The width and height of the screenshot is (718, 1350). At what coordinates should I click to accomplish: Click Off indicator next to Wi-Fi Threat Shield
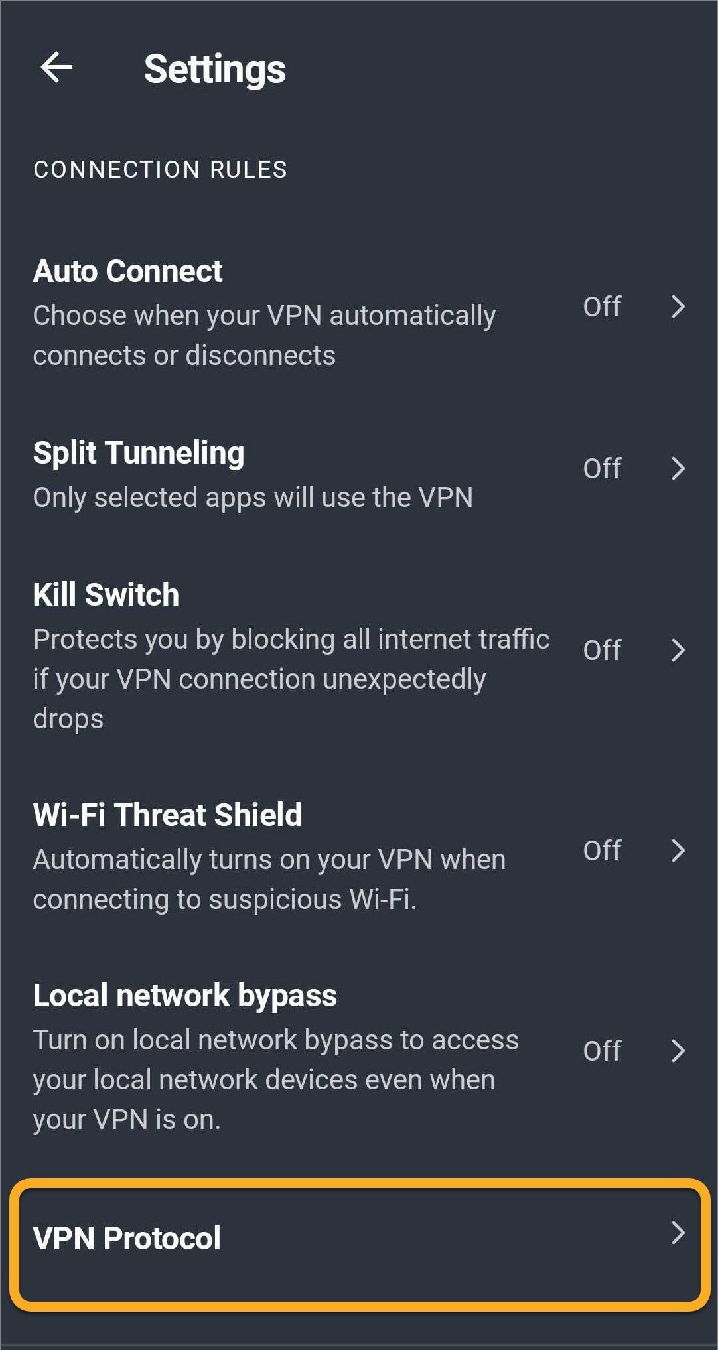tap(602, 850)
